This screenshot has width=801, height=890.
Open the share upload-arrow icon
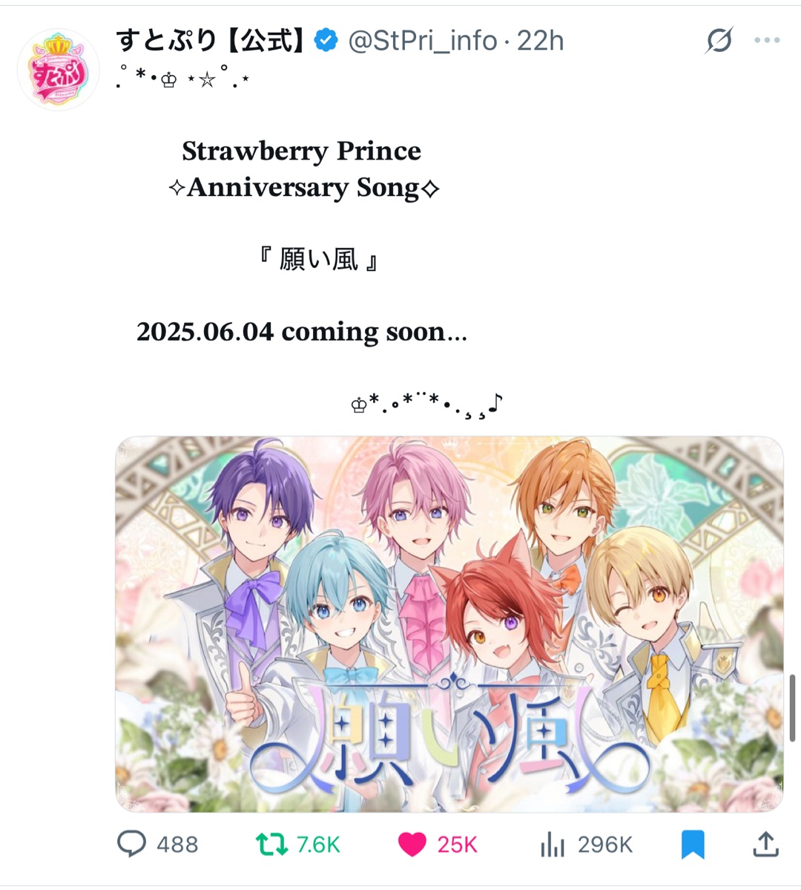pos(765,844)
